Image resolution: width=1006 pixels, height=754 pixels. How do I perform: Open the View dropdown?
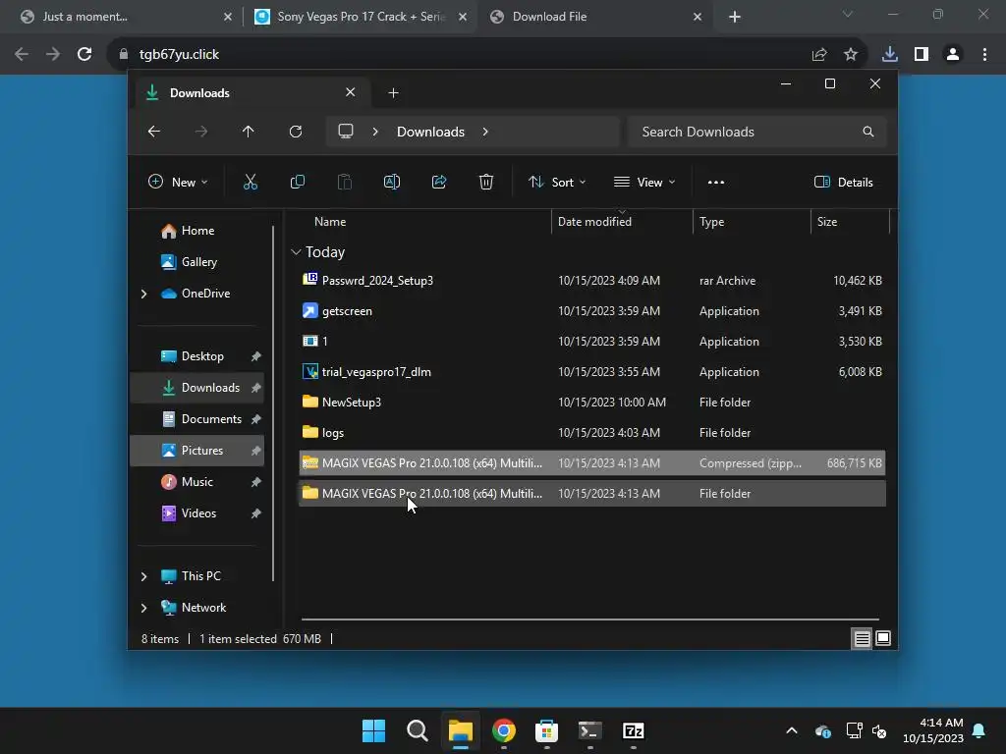click(644, 182)
